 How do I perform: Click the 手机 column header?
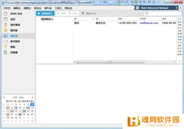128,19
